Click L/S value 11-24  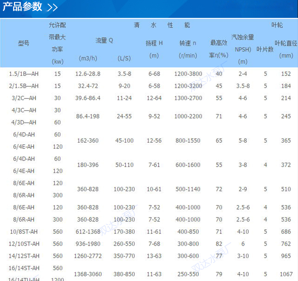[x=124, y=98]
